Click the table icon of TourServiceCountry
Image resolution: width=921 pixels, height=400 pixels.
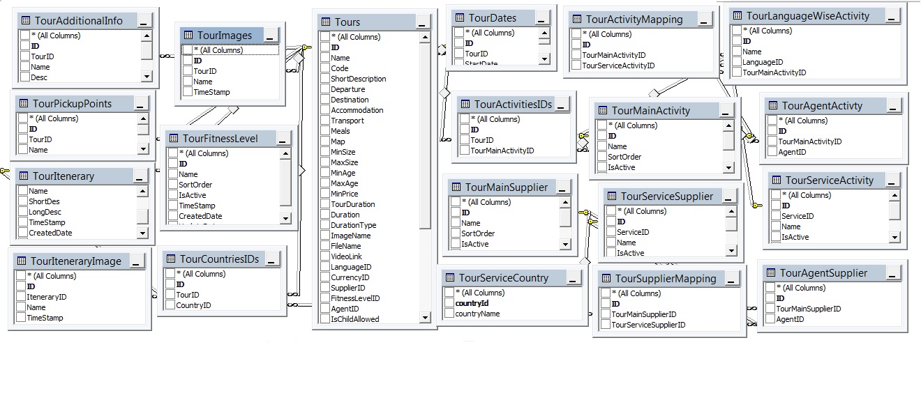point(450,278)
